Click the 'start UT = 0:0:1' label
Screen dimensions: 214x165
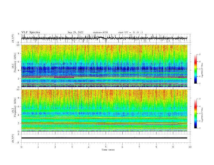click(x=131, y=32)
